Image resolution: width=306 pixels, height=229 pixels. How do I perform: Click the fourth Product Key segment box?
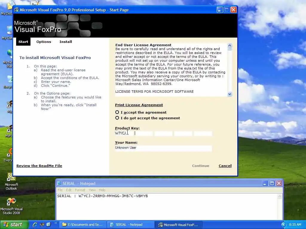[x=183, y=133]
